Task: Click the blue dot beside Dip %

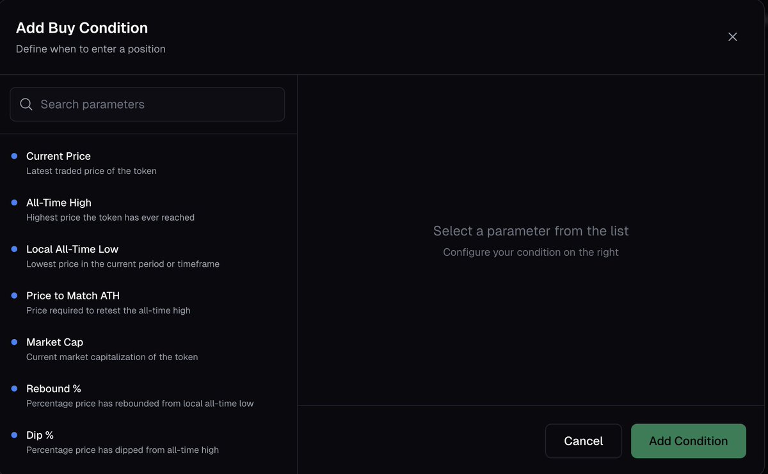Action: point(14,435)
